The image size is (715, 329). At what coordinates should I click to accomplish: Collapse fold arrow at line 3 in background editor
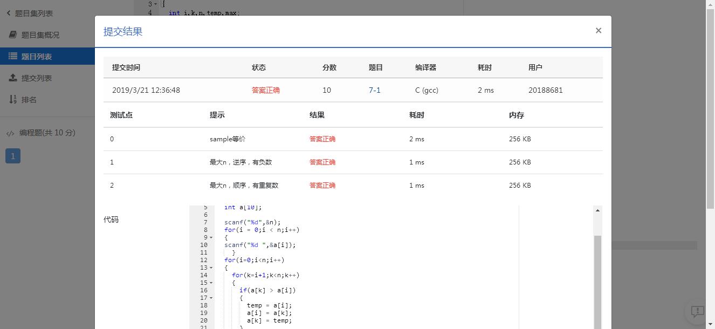(x=156, y=4)
